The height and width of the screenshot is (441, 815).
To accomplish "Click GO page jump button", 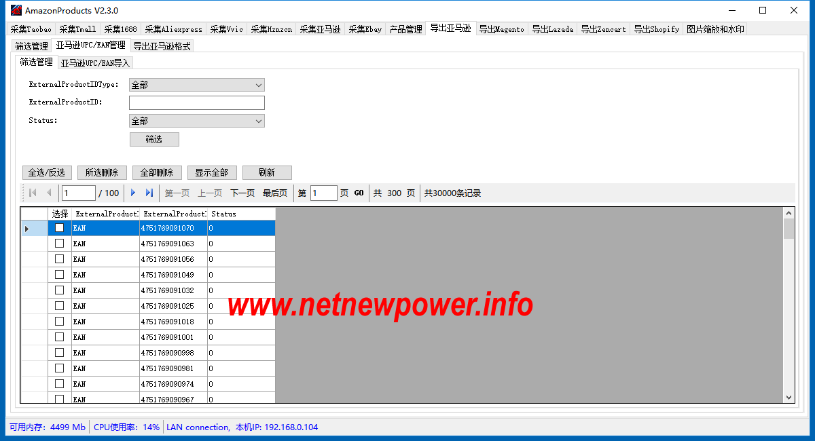I will point(359,193).
